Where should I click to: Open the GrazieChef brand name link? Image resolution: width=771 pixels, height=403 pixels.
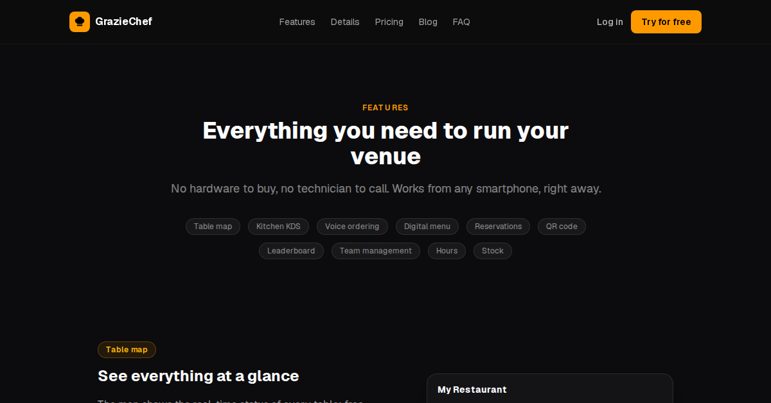123,22
